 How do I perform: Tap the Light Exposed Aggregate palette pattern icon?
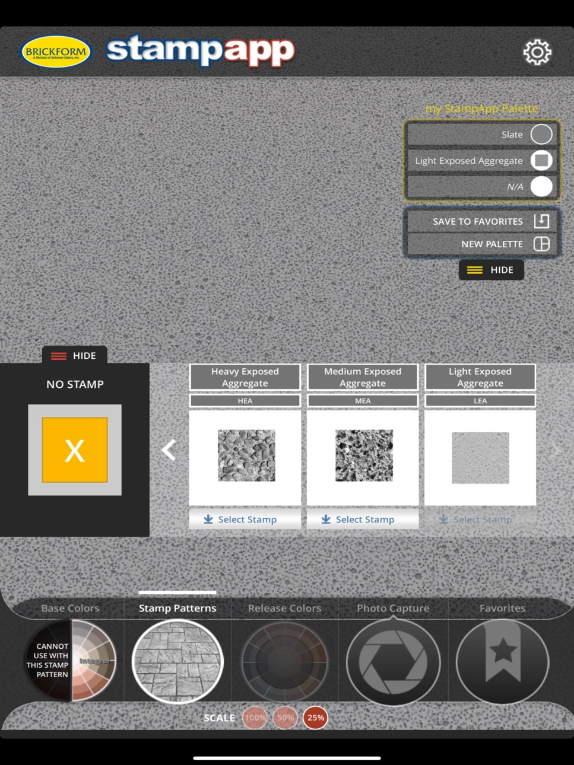[541, 160]
